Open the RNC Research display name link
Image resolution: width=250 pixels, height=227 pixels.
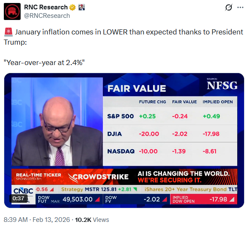coord(46,7)
